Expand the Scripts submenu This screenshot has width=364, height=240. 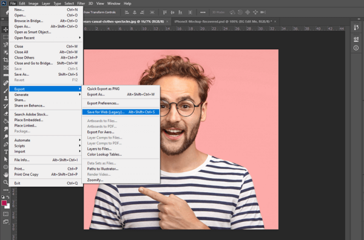coord(46,146)
